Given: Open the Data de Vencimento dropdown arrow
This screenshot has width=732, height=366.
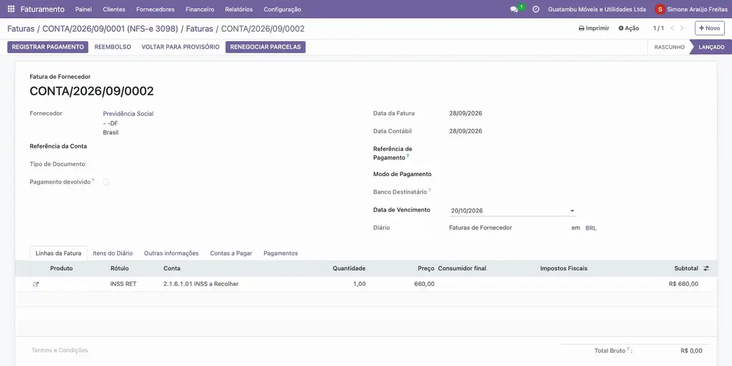Looking at the screenshot, I should pyautogui.click(x=572, y=211).
